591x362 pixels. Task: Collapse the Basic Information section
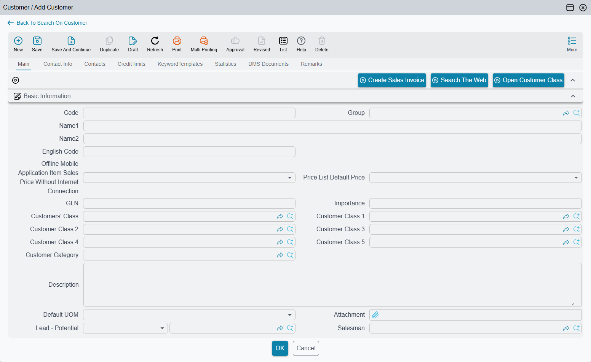(x=573, y=96)
